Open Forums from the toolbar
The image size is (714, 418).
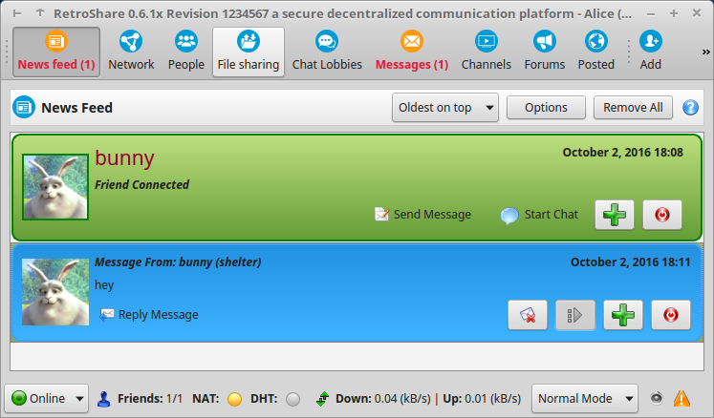(x=545, y=52)
